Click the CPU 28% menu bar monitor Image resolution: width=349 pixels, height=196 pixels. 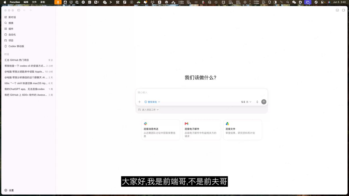pos(231,2)
